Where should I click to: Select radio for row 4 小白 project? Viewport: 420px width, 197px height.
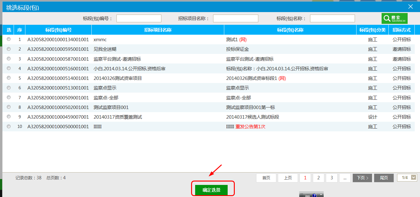pos(9,68)
